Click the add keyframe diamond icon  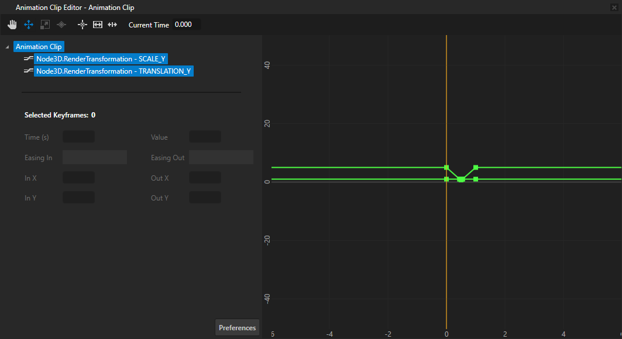(x=61, y=25)
